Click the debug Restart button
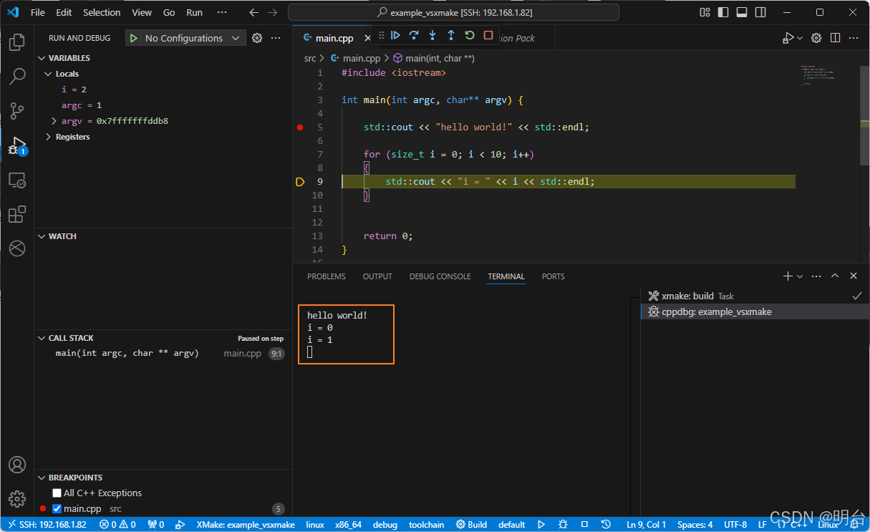Viewport: 870px width, 532px height. pos(470,35)
